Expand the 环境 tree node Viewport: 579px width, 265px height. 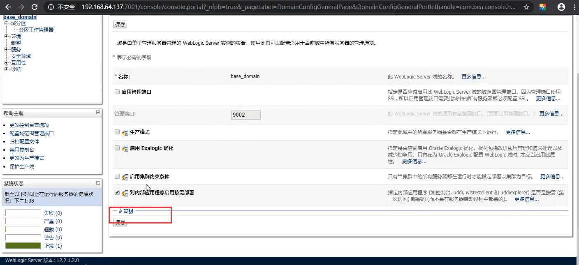pos(6,37)
